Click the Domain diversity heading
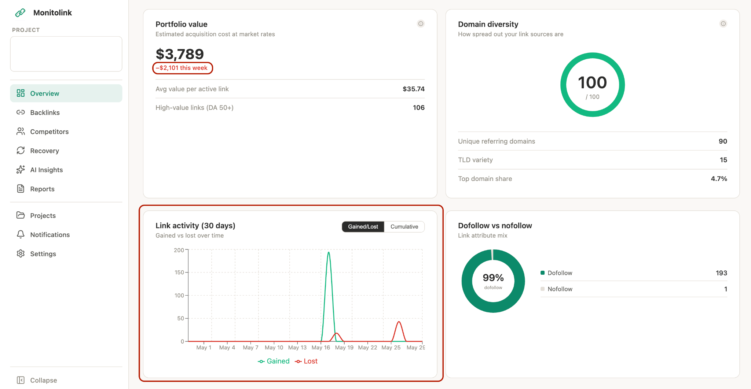Screen dimensions: 751x389 (x=488, y=24)
